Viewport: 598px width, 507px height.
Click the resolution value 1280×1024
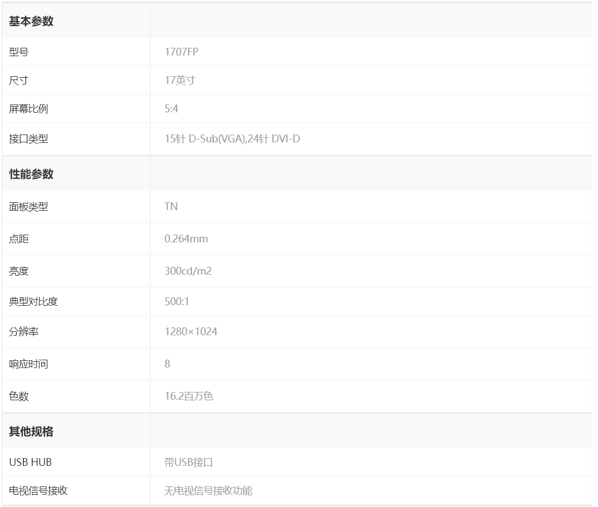tap(191, 332)
